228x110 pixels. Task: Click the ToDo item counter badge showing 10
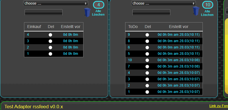click(208, 5)
